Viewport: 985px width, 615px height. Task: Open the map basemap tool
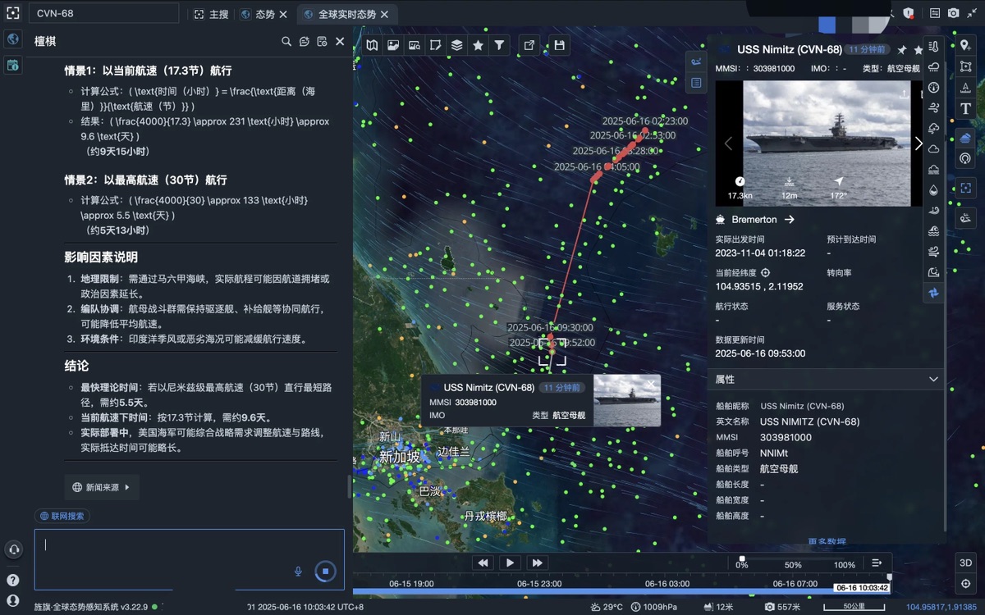(x=373, y=46)
